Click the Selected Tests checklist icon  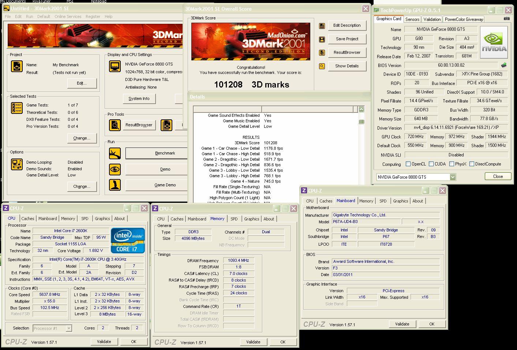[17, 108]
